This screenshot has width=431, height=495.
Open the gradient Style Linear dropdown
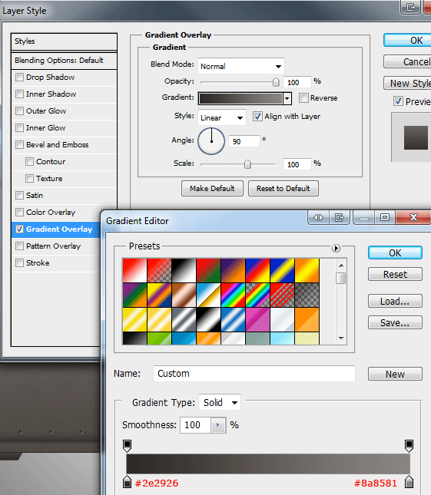[x=222, y=117]
